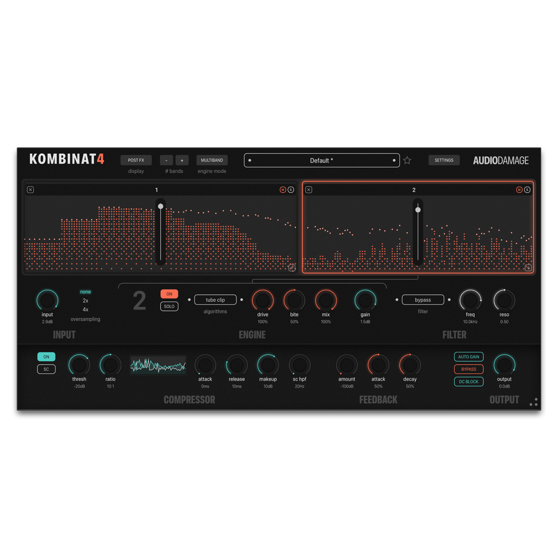Select 4x oversampling option
Image resolution: width=558 pixels, height=558 pixels.
point(86,310)
